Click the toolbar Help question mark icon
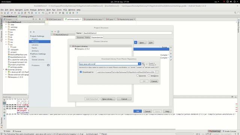 (x=77, y=13)
